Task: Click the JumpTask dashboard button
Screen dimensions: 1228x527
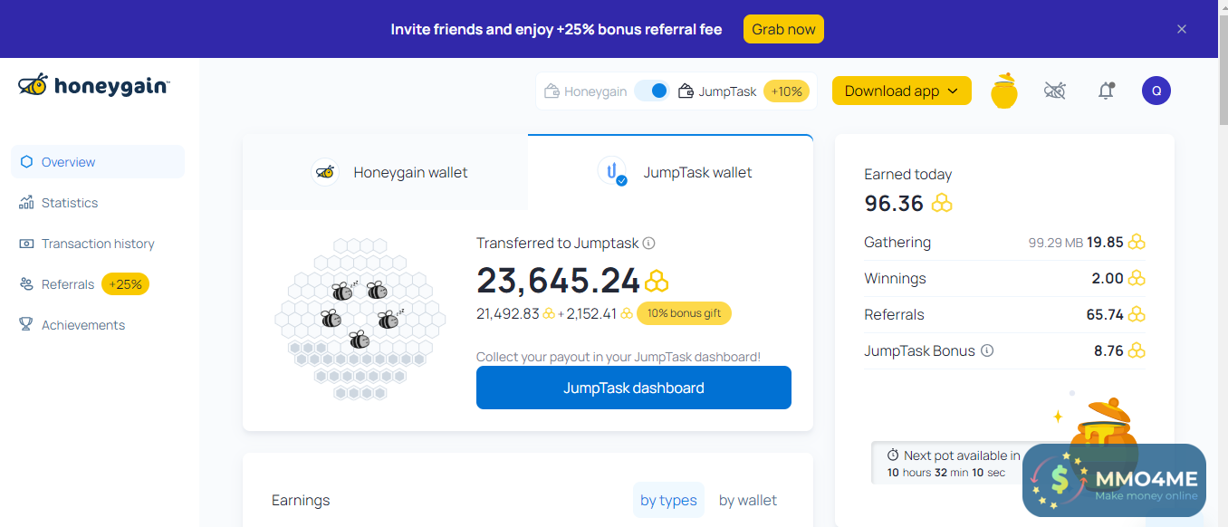Action: [x=633, y=388]
